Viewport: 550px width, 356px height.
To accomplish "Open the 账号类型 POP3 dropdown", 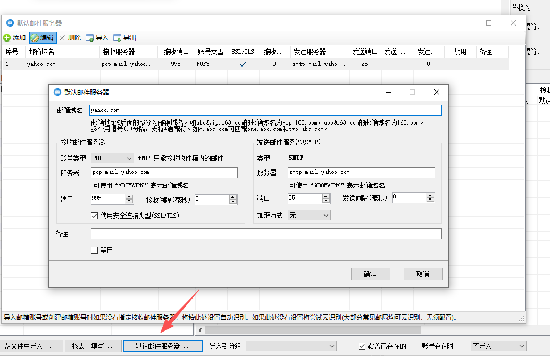I will pyautogui.click(x=112, y=159).
